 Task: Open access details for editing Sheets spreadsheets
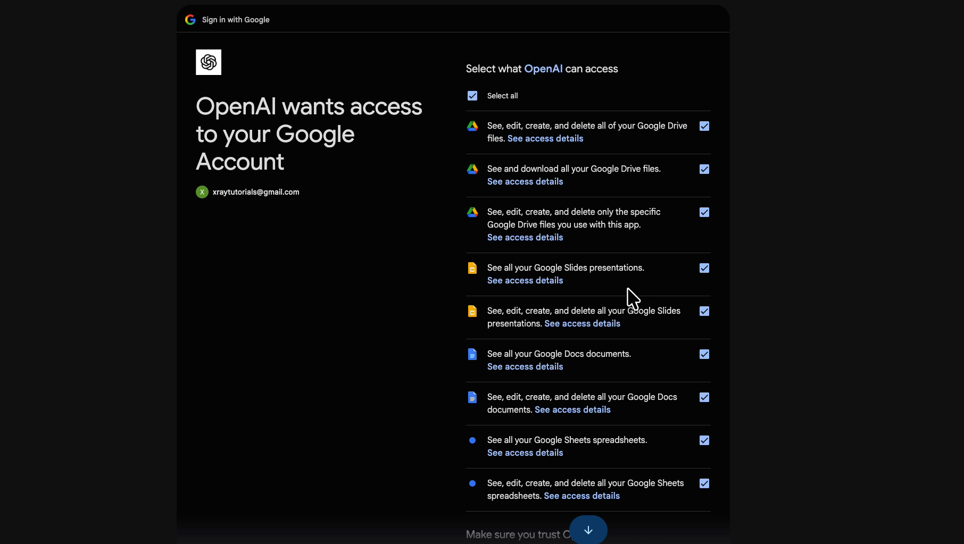[581, 496]
